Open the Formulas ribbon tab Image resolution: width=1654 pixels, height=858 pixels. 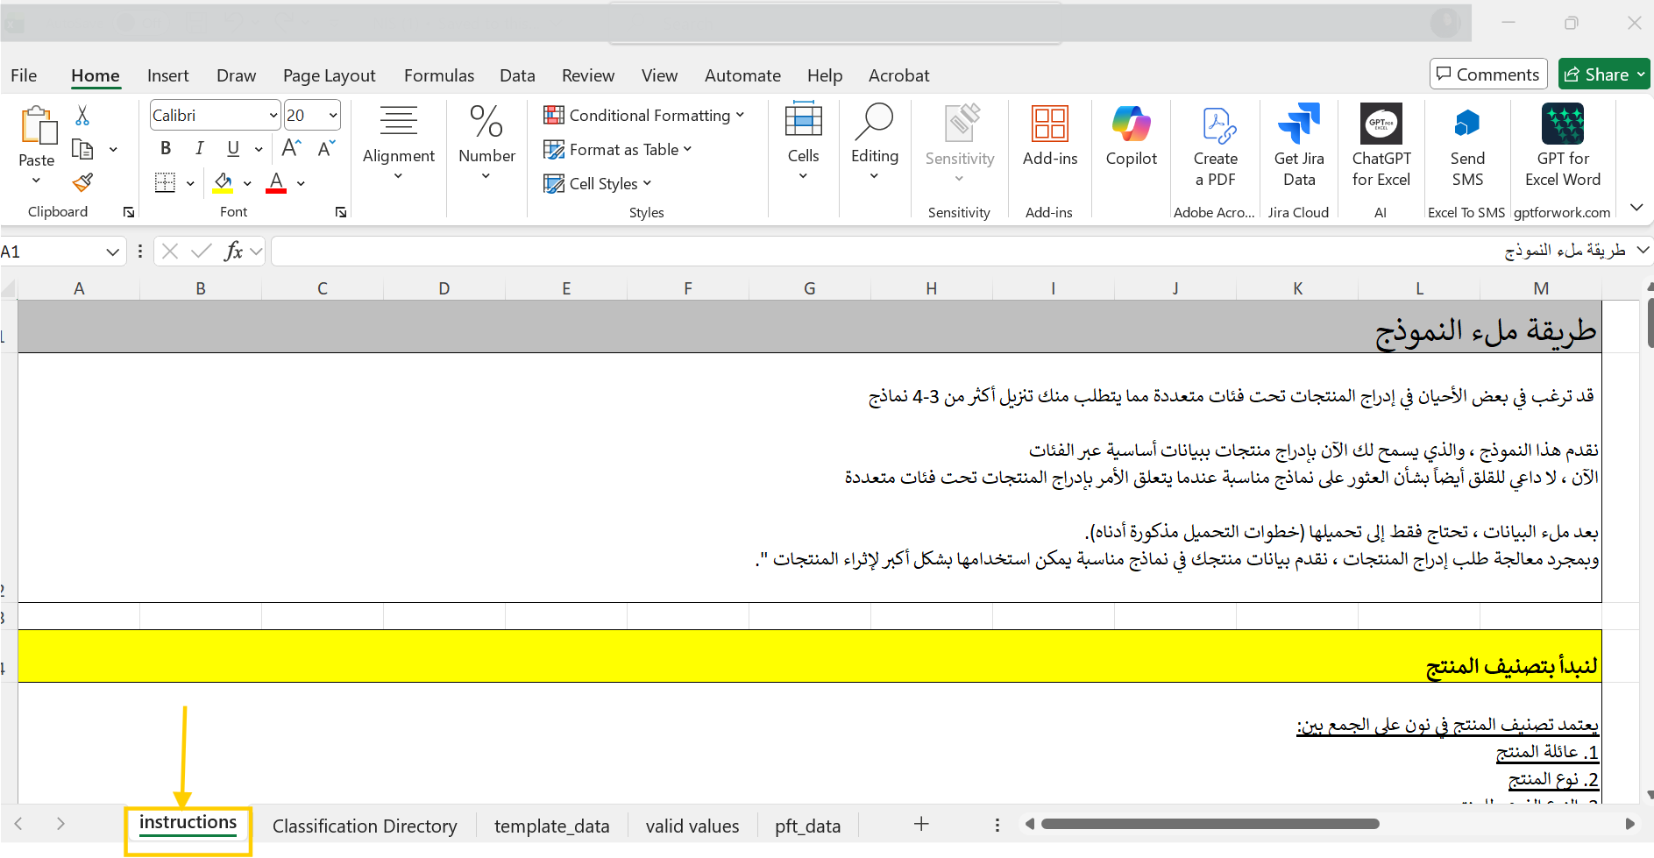[438, 75]
